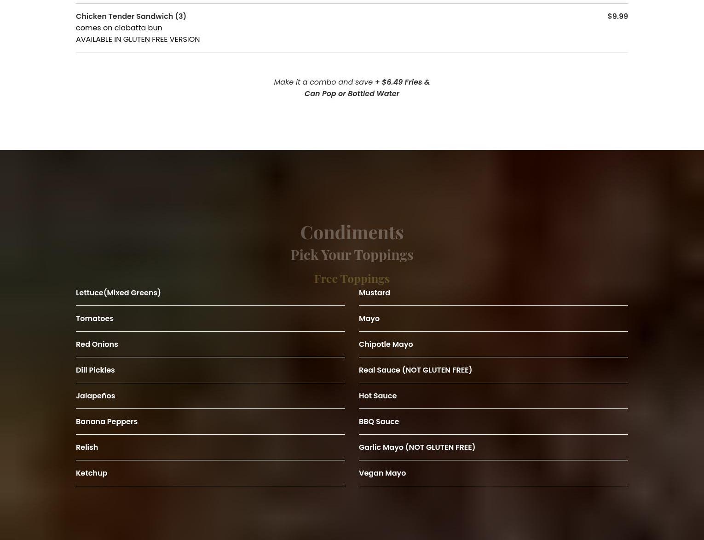Select the BBQ Sauce topping
The image size is (704, 540).
point(379,422)
